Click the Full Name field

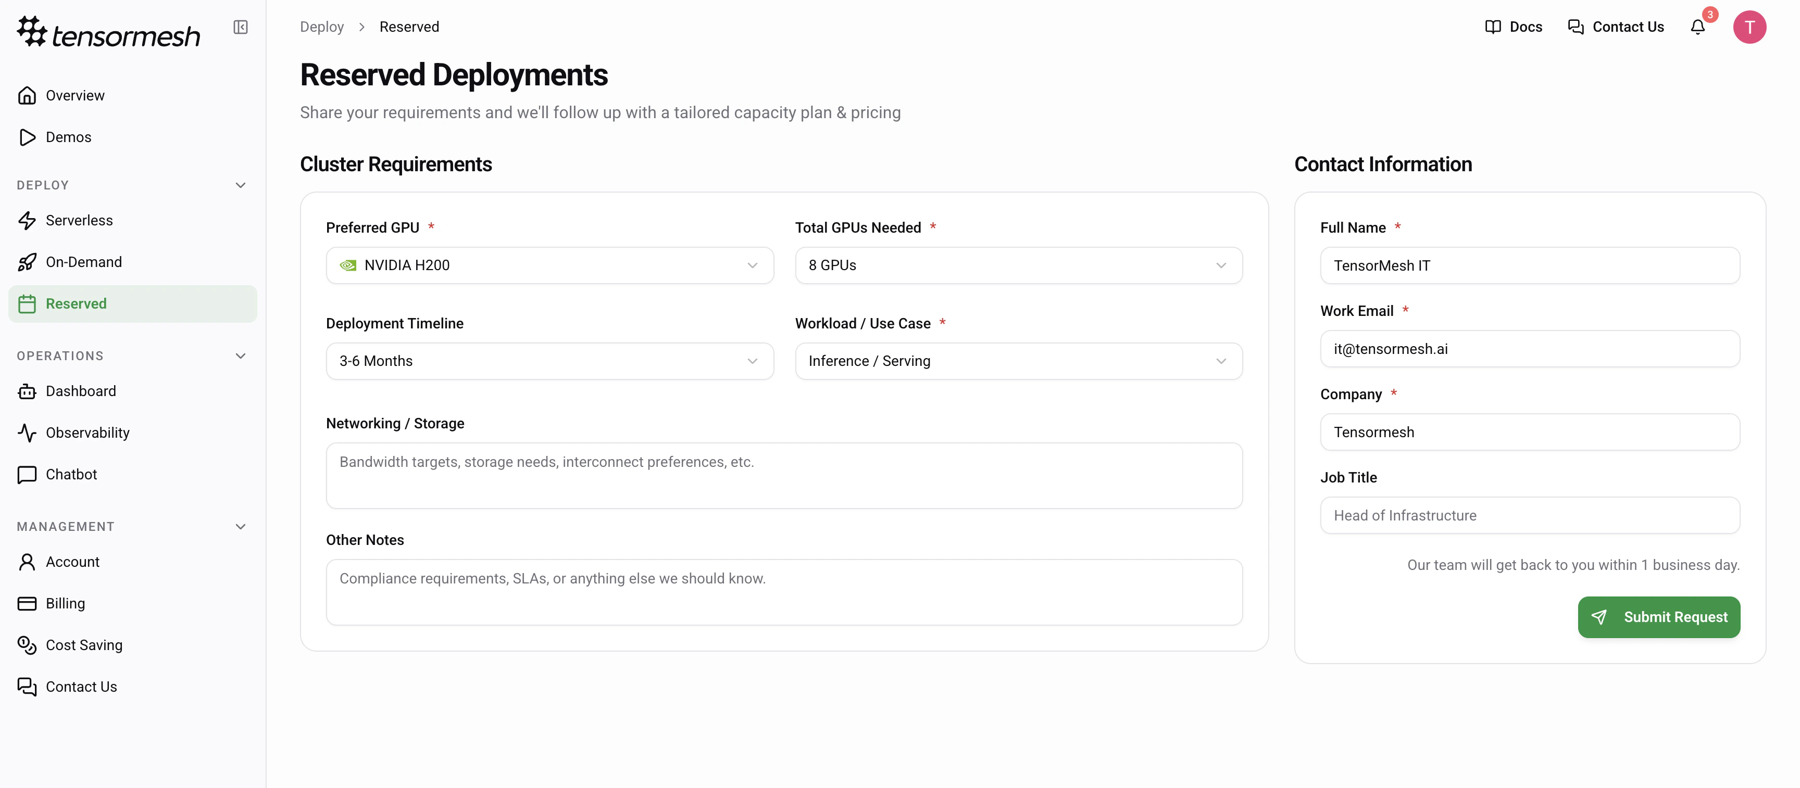click(x=1530, y=265)
